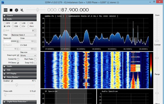Viewport: 164px width, 104px height.
Task: Expand the Audio panel
Action: [20, 66]
